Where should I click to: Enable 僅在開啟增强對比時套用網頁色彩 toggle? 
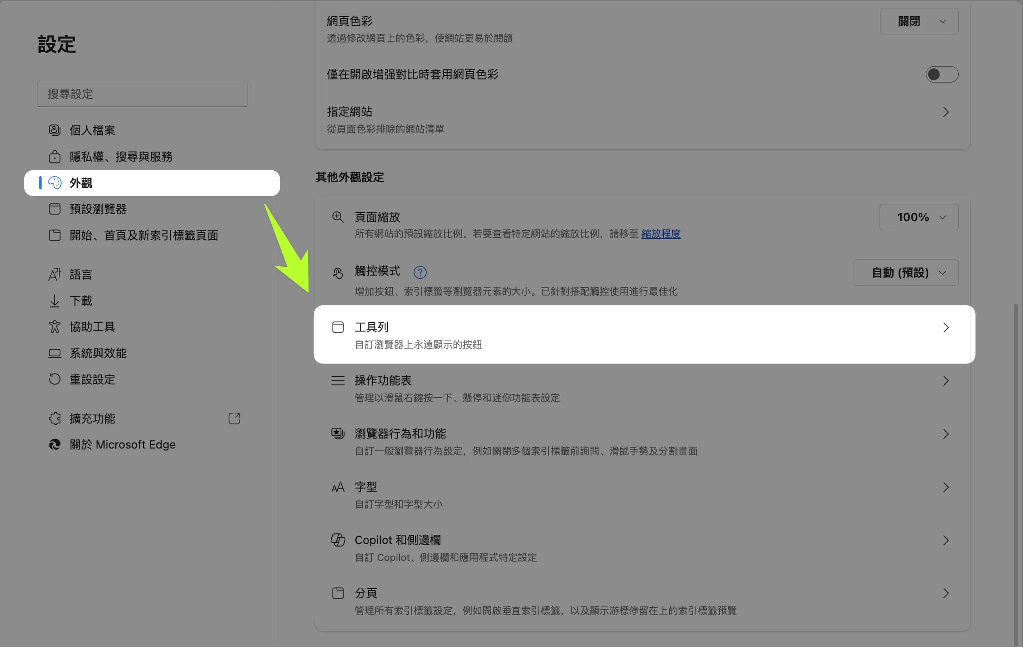[x=941, y=74]
